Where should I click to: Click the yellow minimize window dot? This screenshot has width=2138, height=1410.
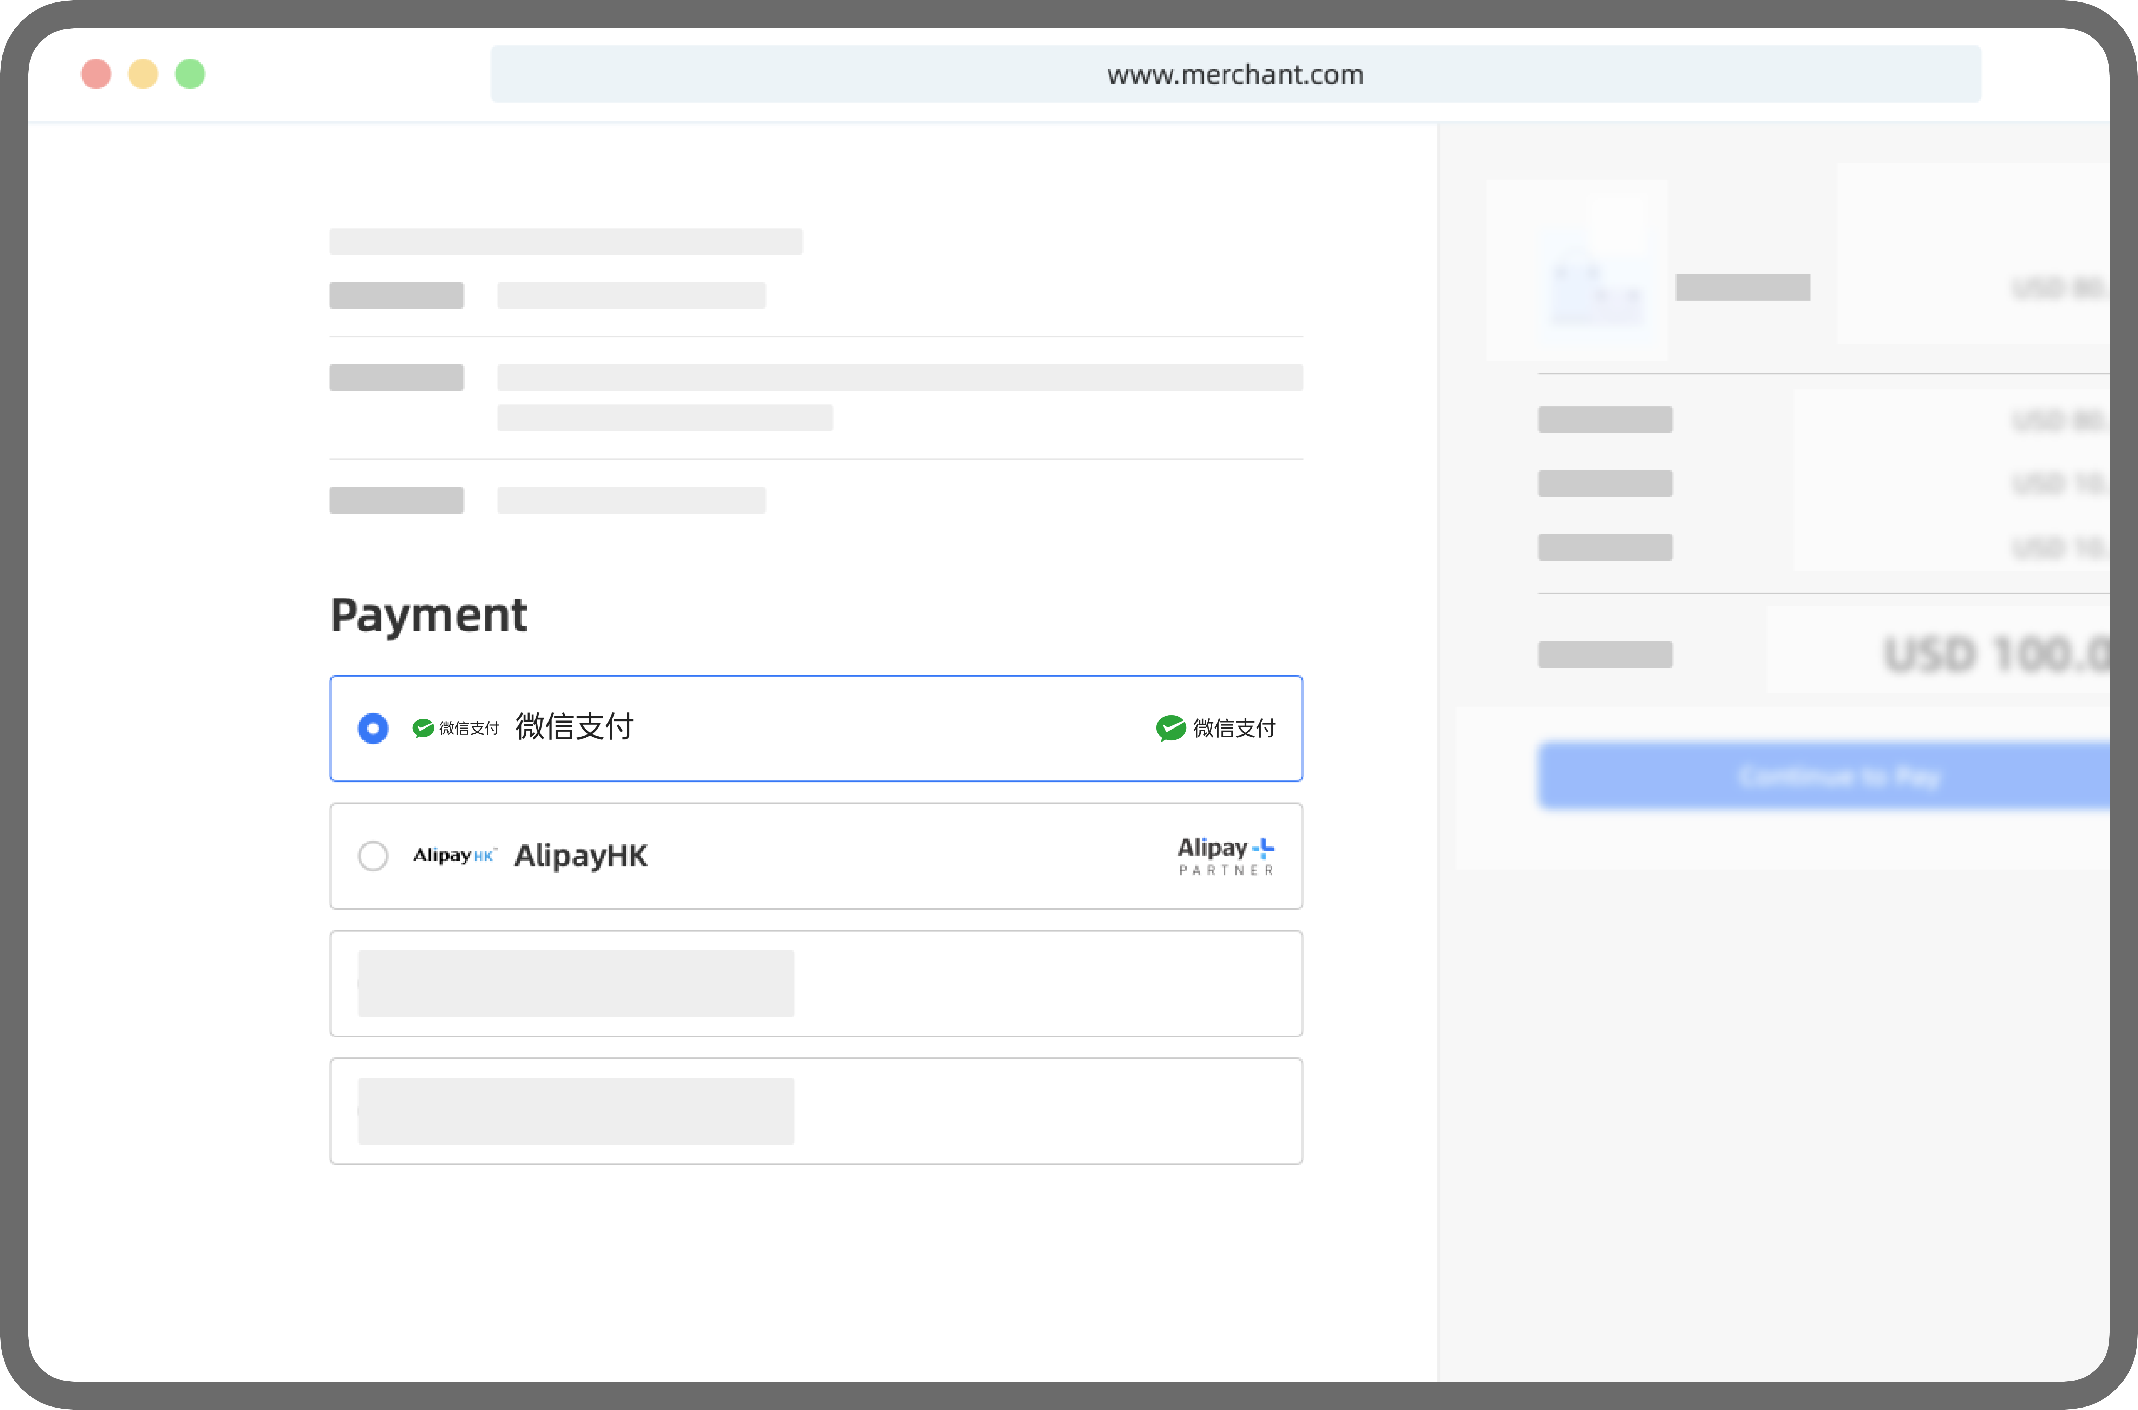(143, 74)
